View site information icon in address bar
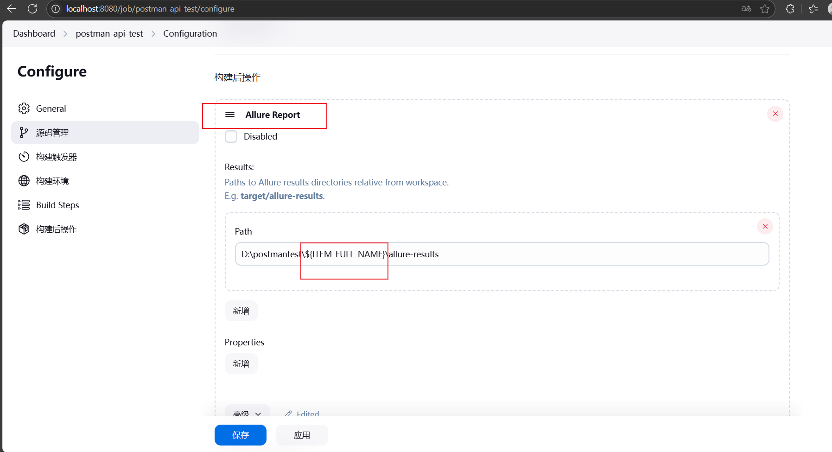The width and height of the screenshot is (832, 452). (56, 9)
